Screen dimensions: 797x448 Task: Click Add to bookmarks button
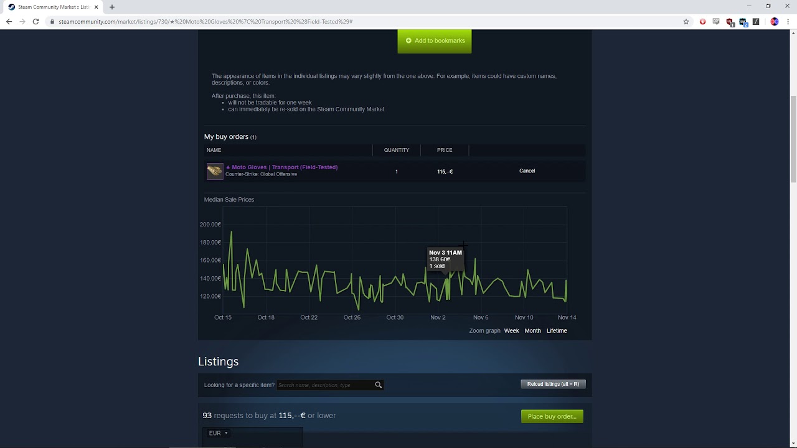click(x=435, y=40)
